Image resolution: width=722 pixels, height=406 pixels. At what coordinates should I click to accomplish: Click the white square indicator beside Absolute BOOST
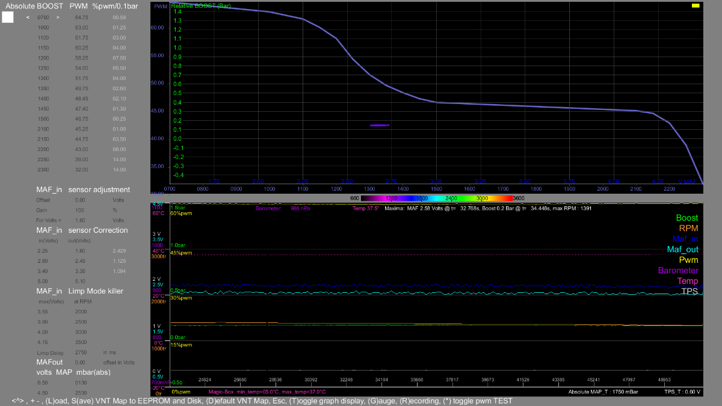coord(7,17)
